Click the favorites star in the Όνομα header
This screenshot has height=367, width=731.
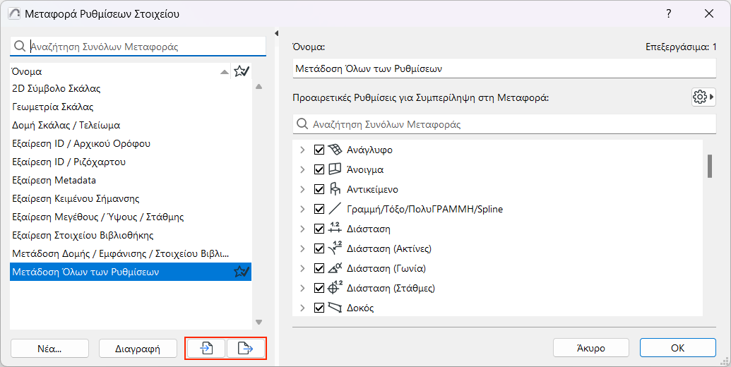[242, 71]
